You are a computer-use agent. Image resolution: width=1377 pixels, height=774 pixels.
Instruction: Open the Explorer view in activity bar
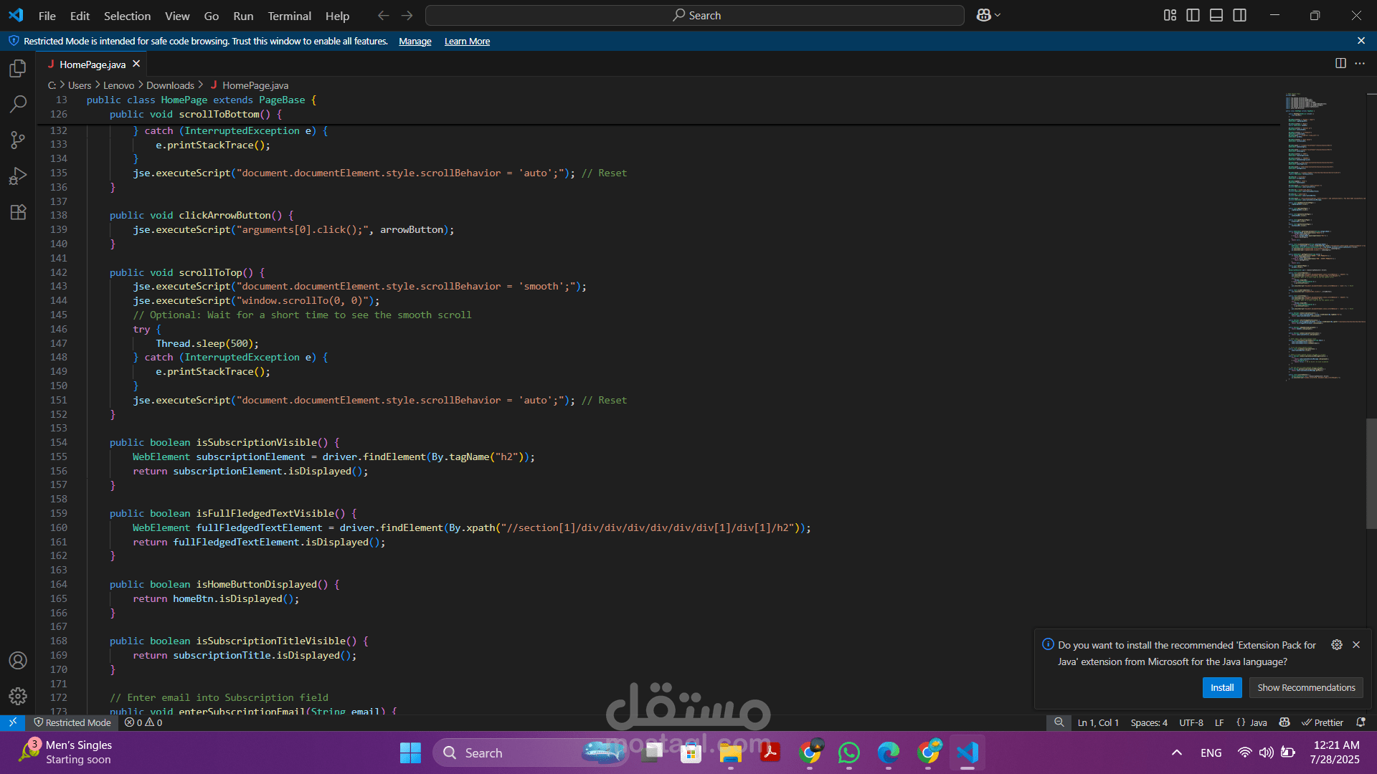click(x=18, y=69)
